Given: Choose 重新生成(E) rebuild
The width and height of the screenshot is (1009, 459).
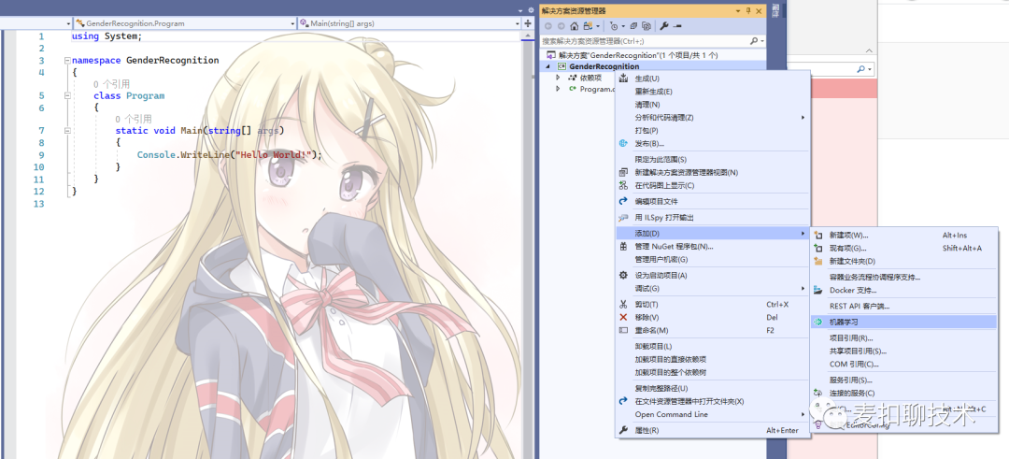Looking at the screenshot, I should (712, 92).
